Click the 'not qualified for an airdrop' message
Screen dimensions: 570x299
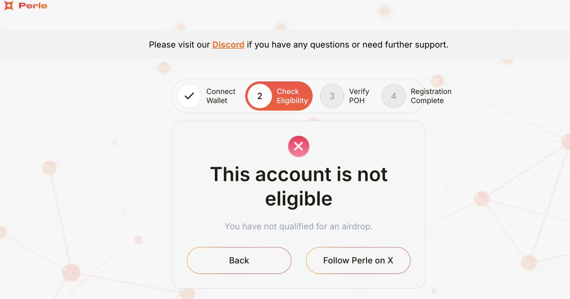click(299, 226)
